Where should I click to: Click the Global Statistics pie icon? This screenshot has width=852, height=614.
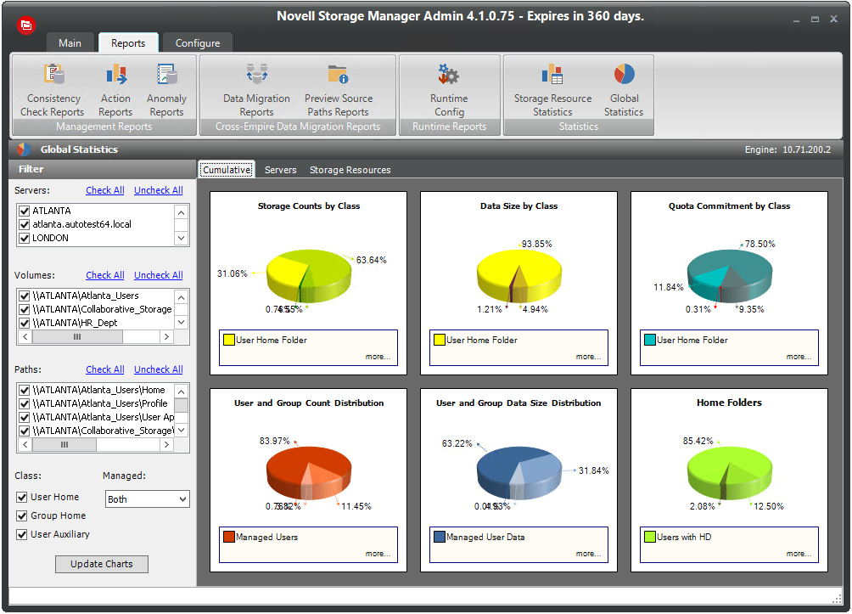pyautogui.click(x=624, y=75)
